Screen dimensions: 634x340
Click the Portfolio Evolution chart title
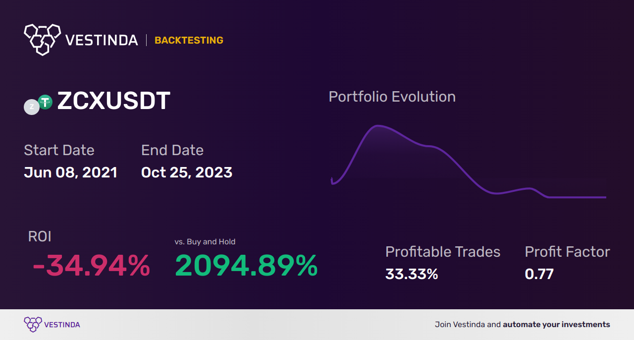pos(392,97)
